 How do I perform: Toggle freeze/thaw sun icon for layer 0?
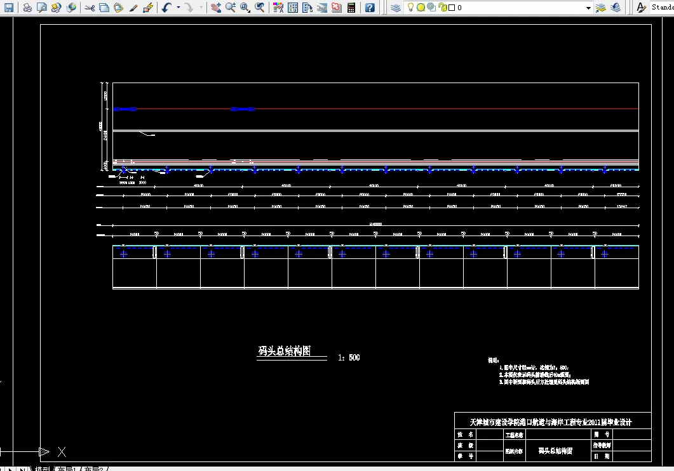(x=421, y=7)
